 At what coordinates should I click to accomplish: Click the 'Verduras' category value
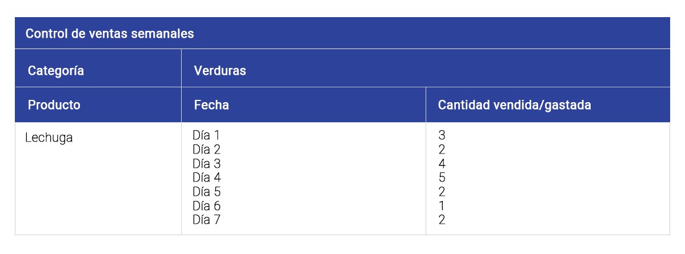(x=220, y=71)
